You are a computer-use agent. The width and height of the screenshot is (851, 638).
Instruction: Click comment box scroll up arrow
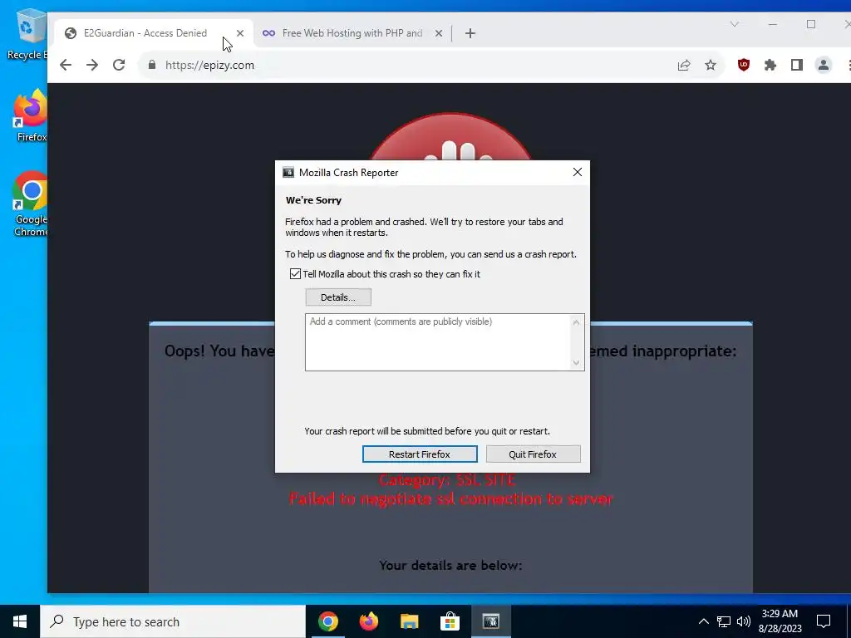576,322
